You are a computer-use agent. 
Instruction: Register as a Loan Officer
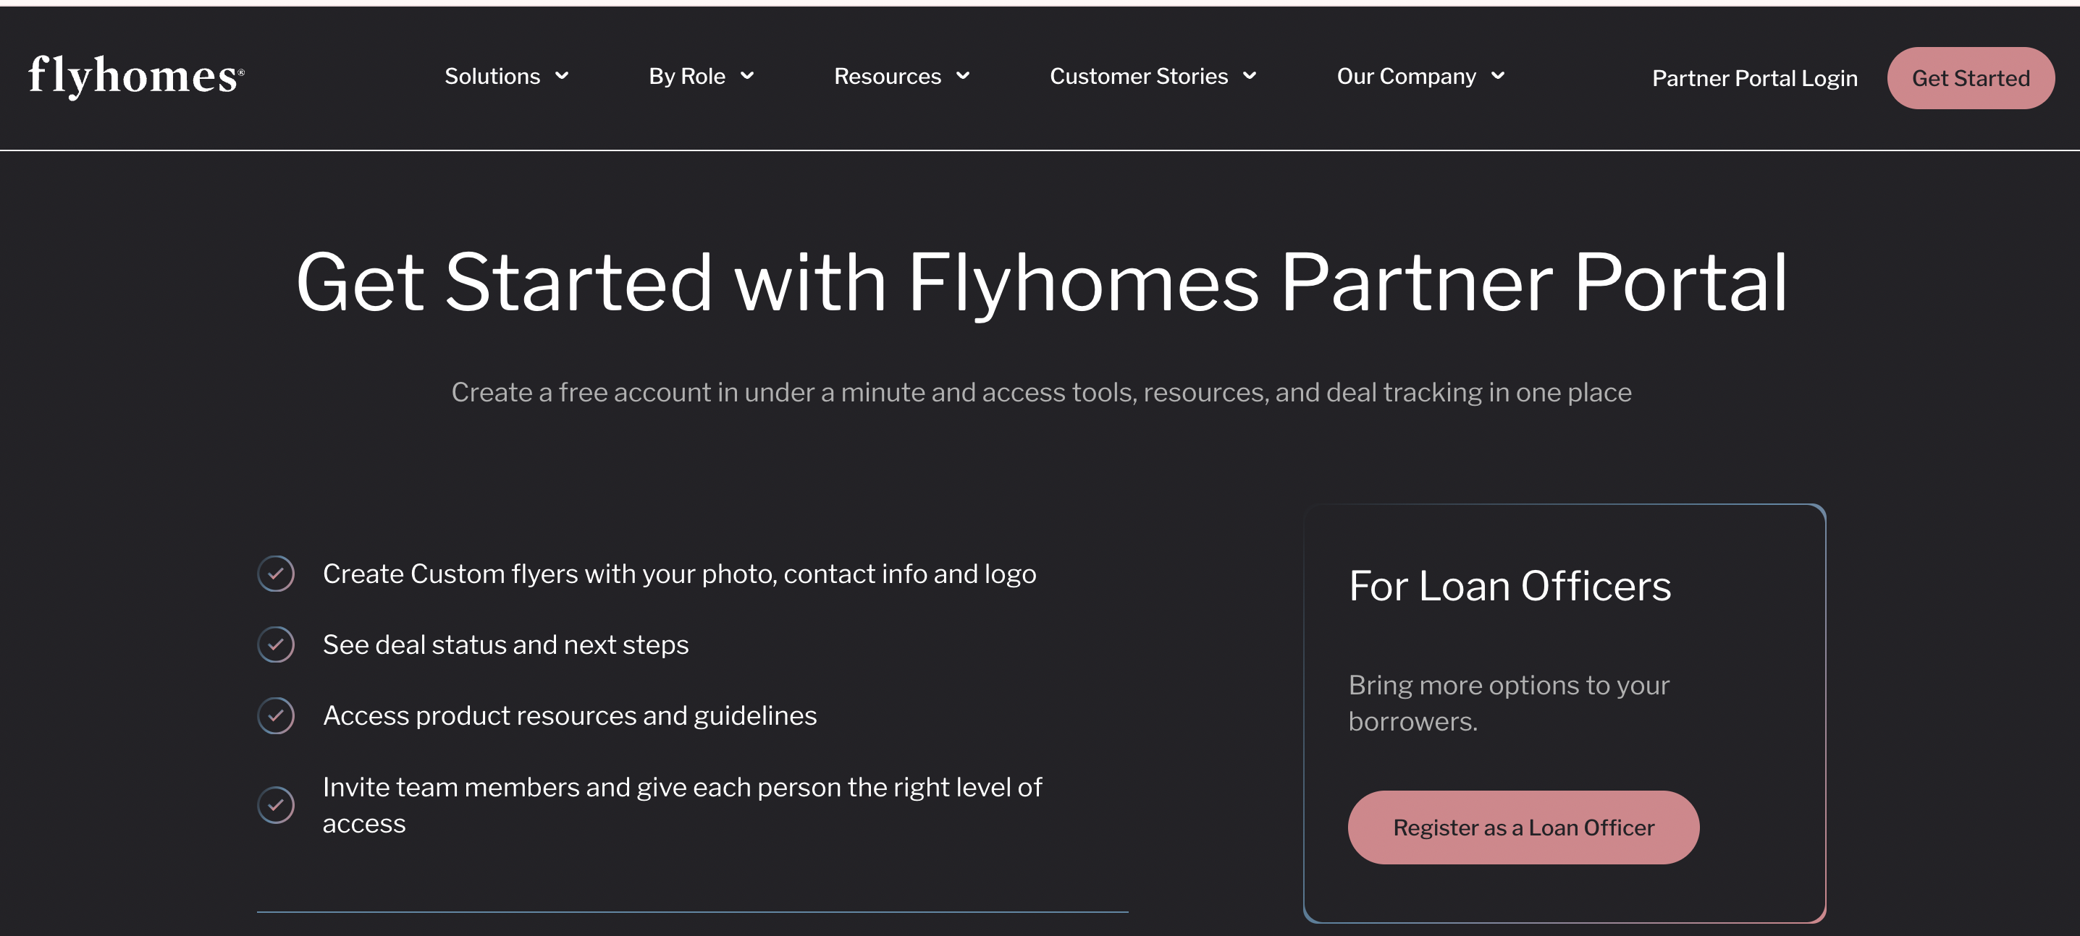(x=1524, y=828)
